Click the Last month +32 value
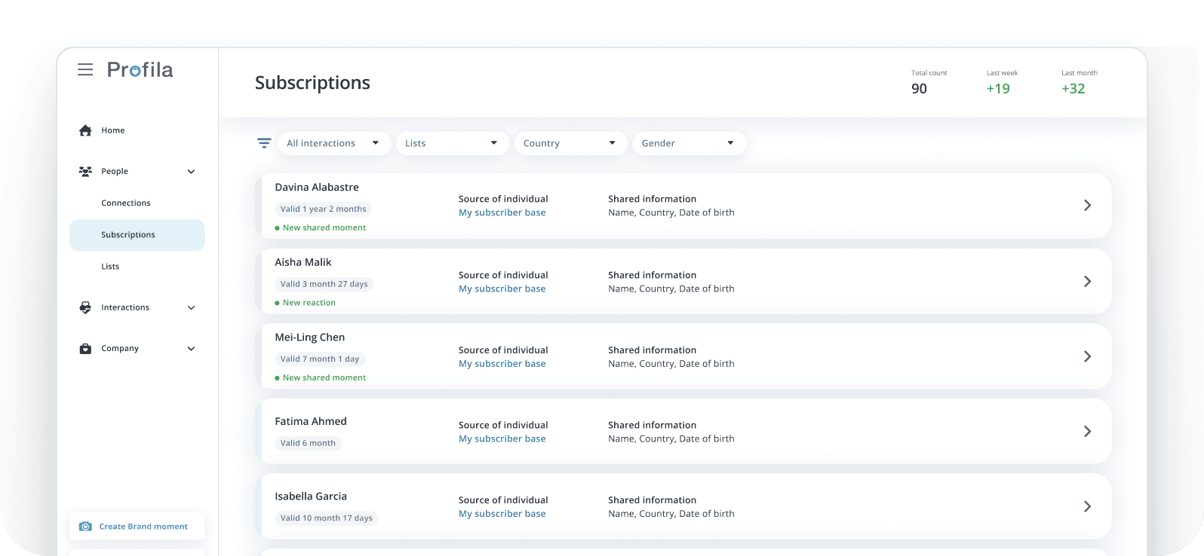Image resolution: width=1204 pixels, height=556 pixels. (1073, 89)
